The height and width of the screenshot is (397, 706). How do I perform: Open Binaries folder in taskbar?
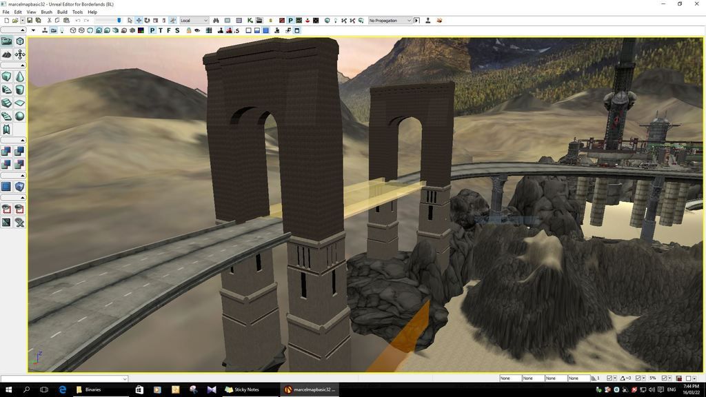tap(101, 389)
